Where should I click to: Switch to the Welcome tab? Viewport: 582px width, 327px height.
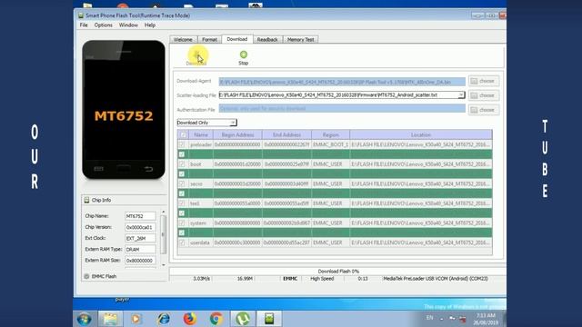(183, 39)
